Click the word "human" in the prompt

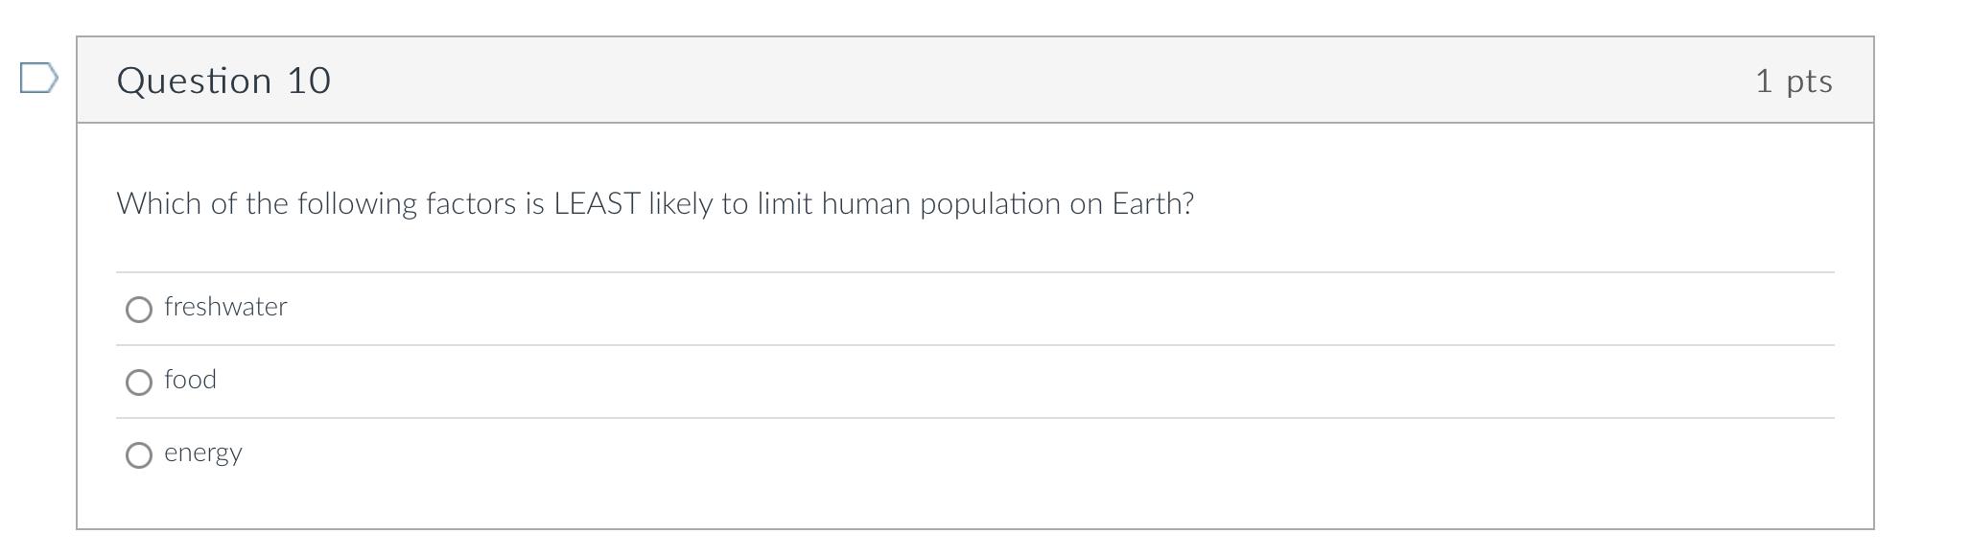pyautogui.click(x=865, y=203)
